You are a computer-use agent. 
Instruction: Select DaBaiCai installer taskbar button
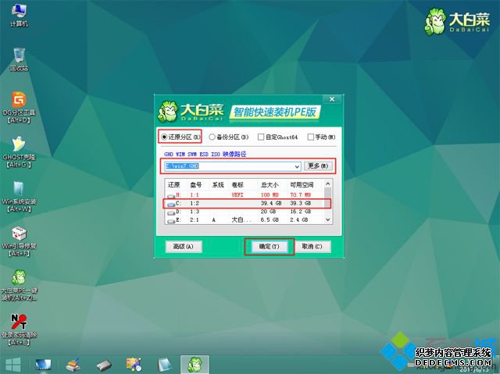click(x=195, y=365)
